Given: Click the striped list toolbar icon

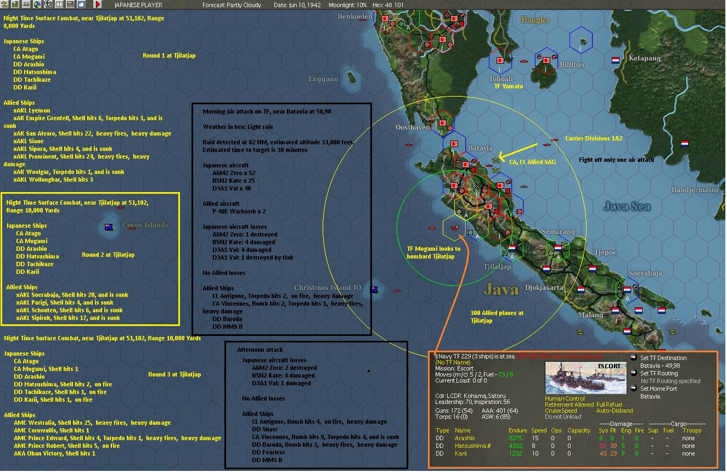Looking at the screenshot, I should click(x=70, y=4).
